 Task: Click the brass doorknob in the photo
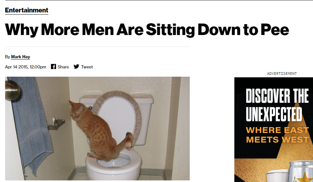(x=12, y=90)
